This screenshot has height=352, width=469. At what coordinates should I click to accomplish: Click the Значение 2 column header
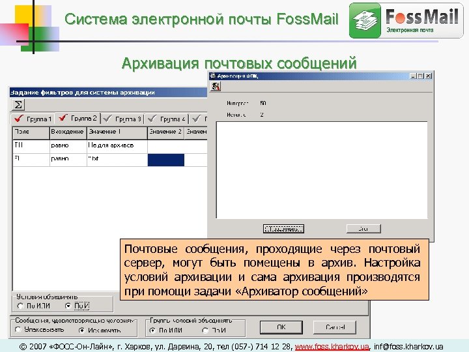[166, 133]
